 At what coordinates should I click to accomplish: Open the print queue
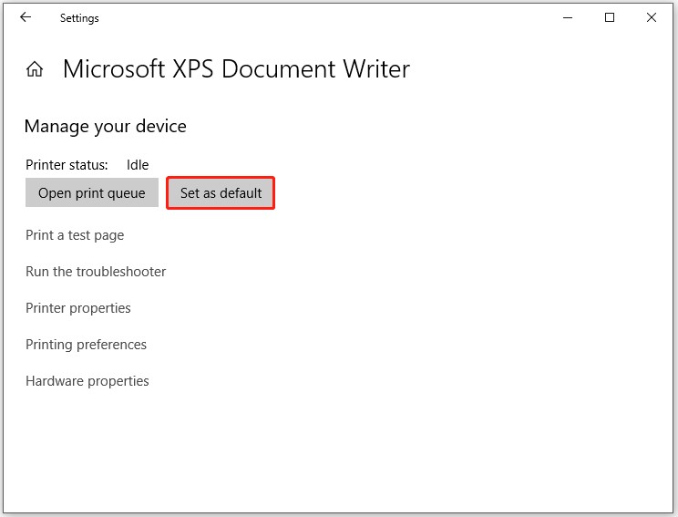91,193
